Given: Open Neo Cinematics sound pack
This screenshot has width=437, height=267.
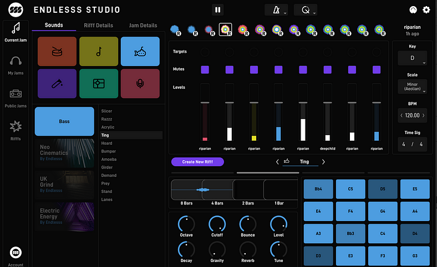Looking at the screenshot, I should [x=64, y=153].
